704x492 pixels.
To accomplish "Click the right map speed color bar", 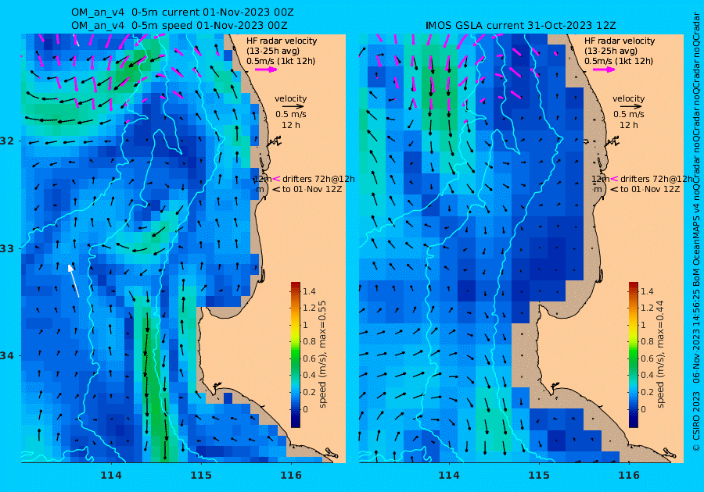I will pos(633,355).
